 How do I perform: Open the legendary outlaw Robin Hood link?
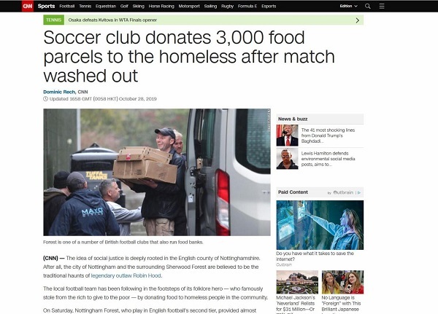(126, 275)
